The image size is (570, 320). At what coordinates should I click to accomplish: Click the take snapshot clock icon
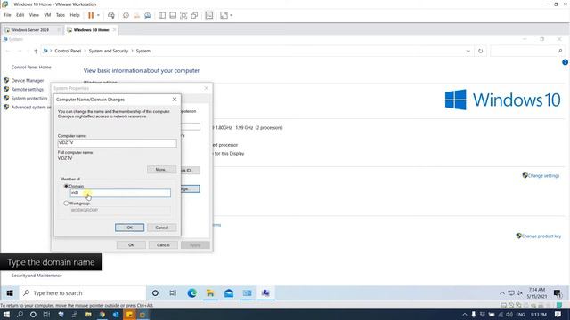(126, 15)
